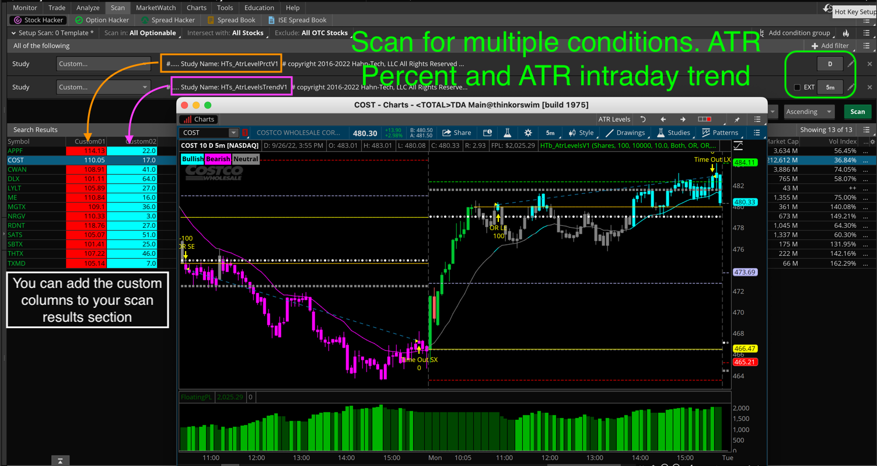Screen dimensions: 877x466
Task: Open the chart settings gear icon
Action: coord(528,133)
